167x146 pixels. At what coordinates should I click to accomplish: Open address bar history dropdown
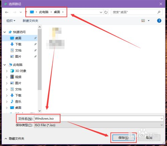pyautogui.click(x=101, y=12)
